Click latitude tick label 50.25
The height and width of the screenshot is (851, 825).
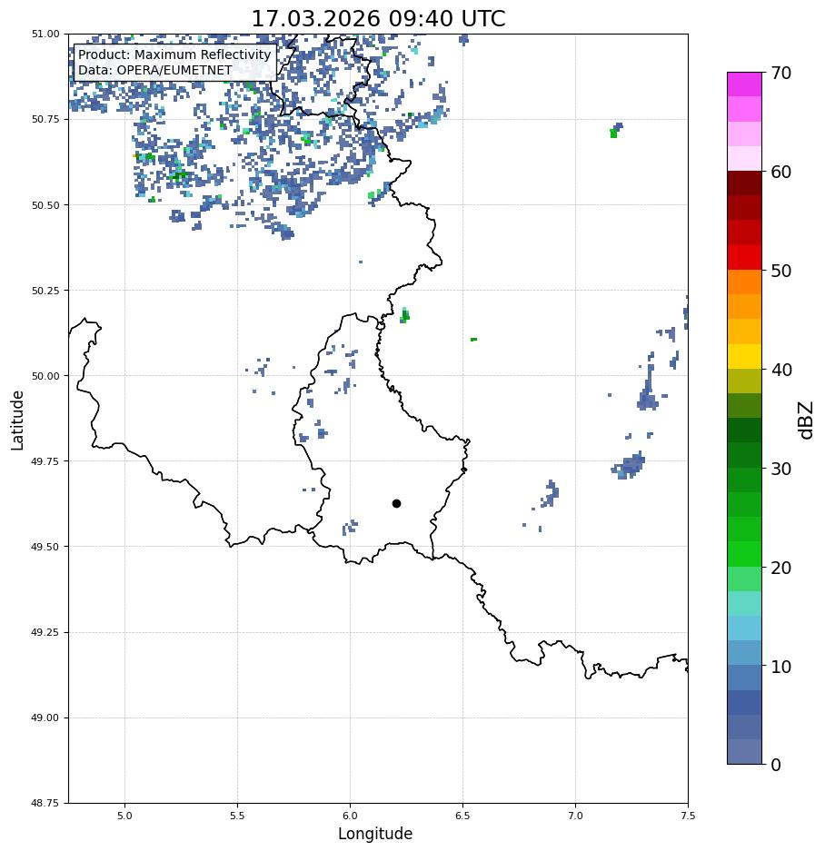pyautogui.click(x=45, y=291)
